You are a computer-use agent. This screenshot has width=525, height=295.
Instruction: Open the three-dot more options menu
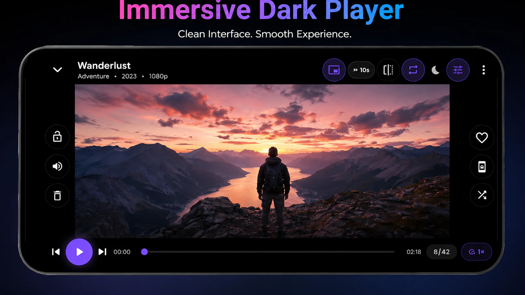tap(483, 70)
